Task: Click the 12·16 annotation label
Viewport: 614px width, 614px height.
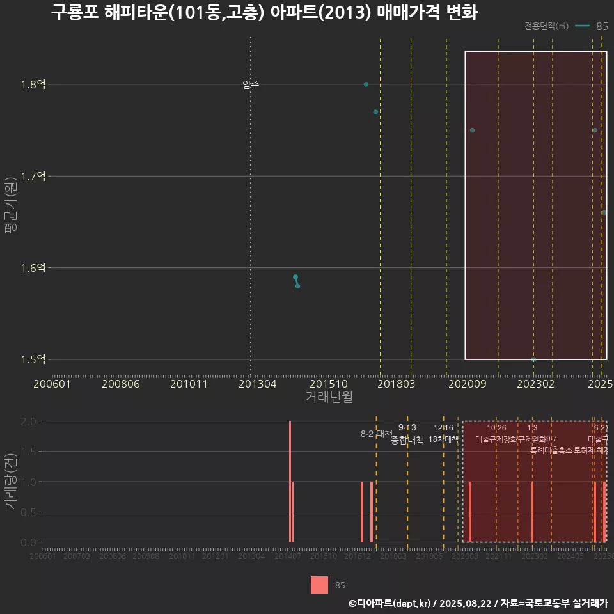Action: click(x=443, y=428)
